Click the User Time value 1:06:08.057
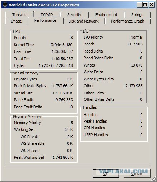 (62, 51)
